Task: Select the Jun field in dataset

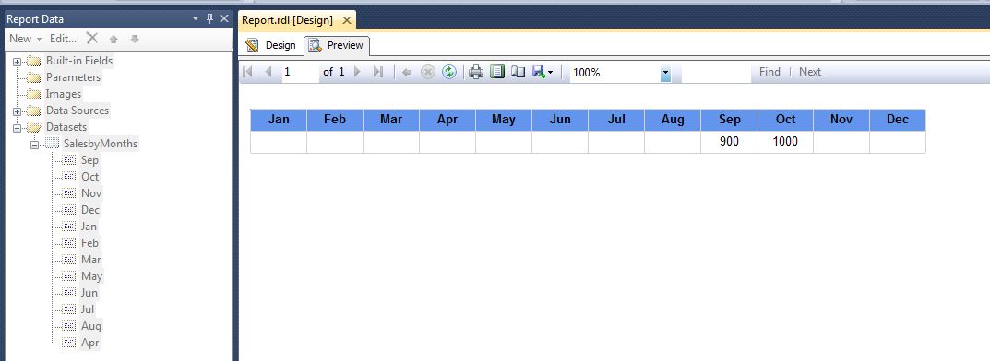Action: point(89,292)
